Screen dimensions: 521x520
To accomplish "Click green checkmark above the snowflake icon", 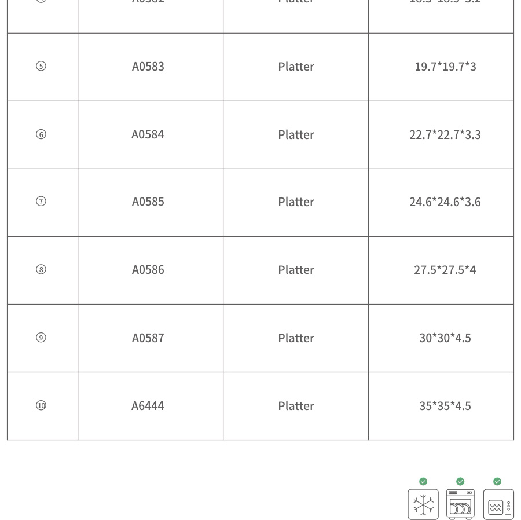I will 423,481.
